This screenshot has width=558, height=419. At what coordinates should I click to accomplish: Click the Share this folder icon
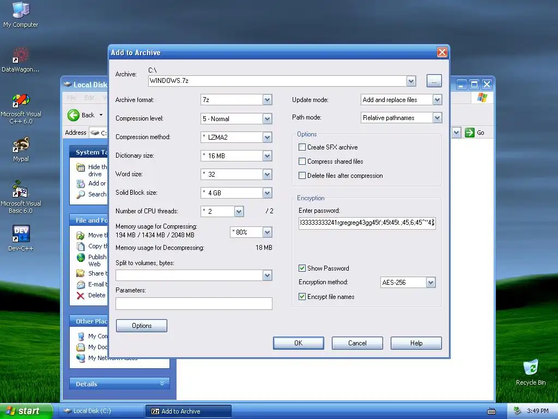[x=81, y=273]
